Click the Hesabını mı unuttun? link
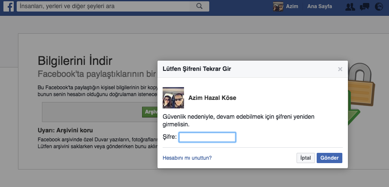The width and height of the screenshot is (389, 187). [187, 158]
